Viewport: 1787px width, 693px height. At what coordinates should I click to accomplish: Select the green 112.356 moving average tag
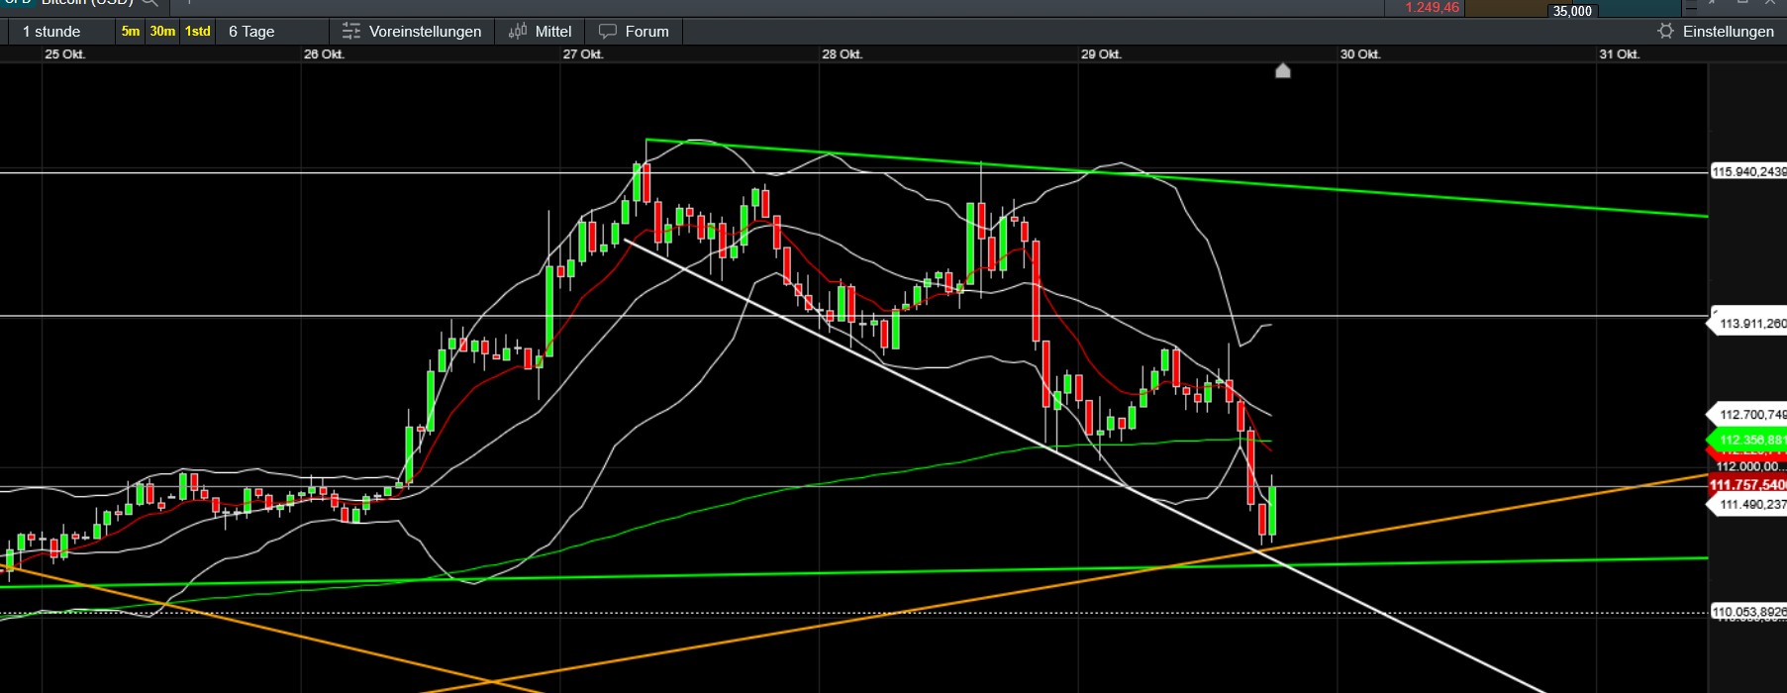pyautogui.click(x=1750, y=440)
